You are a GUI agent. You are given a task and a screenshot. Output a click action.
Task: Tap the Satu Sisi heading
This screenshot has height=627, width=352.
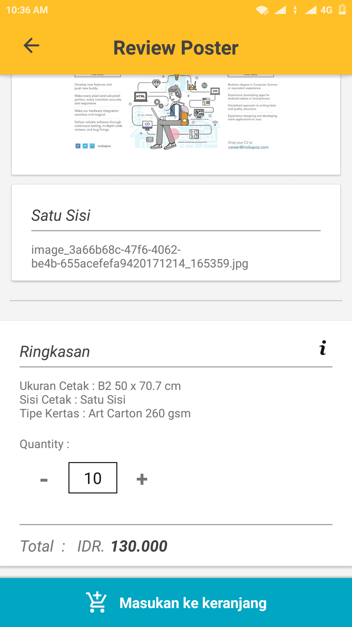(61, 216)
